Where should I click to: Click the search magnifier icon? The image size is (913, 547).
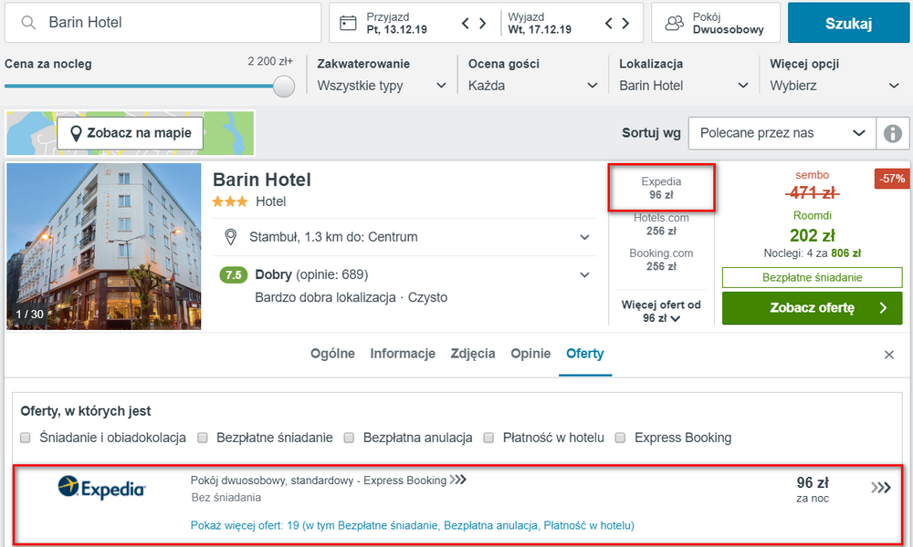click(x=28, y=23)
